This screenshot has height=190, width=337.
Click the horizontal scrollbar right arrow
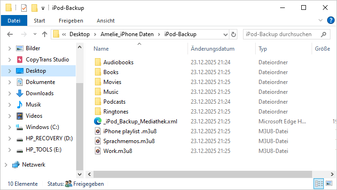[332, 175]
